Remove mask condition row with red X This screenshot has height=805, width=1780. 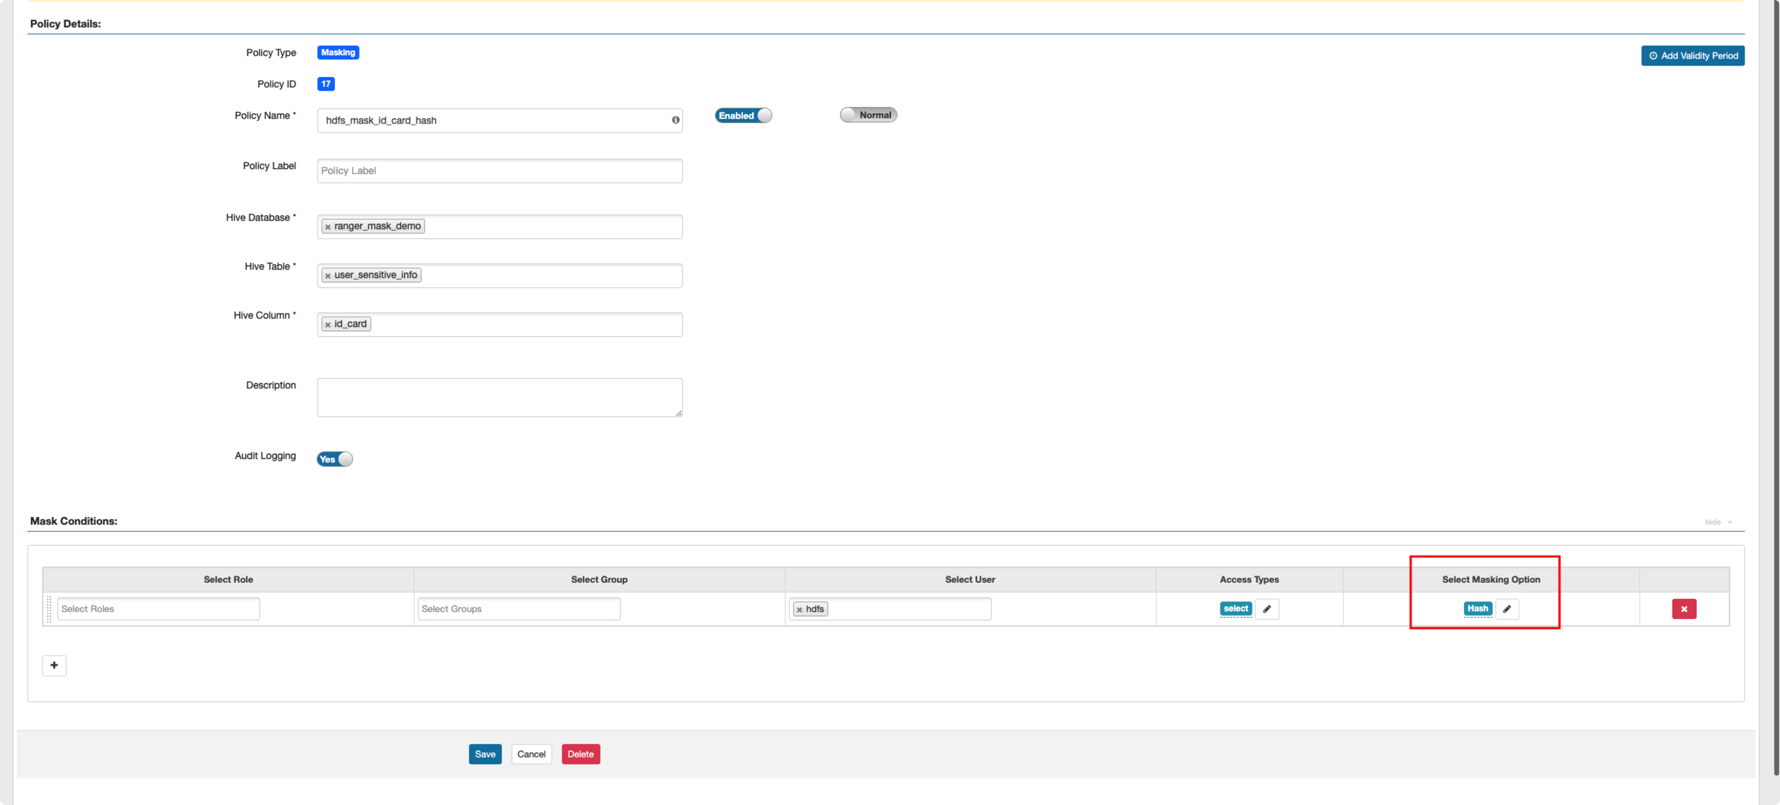coord(1684,609)
